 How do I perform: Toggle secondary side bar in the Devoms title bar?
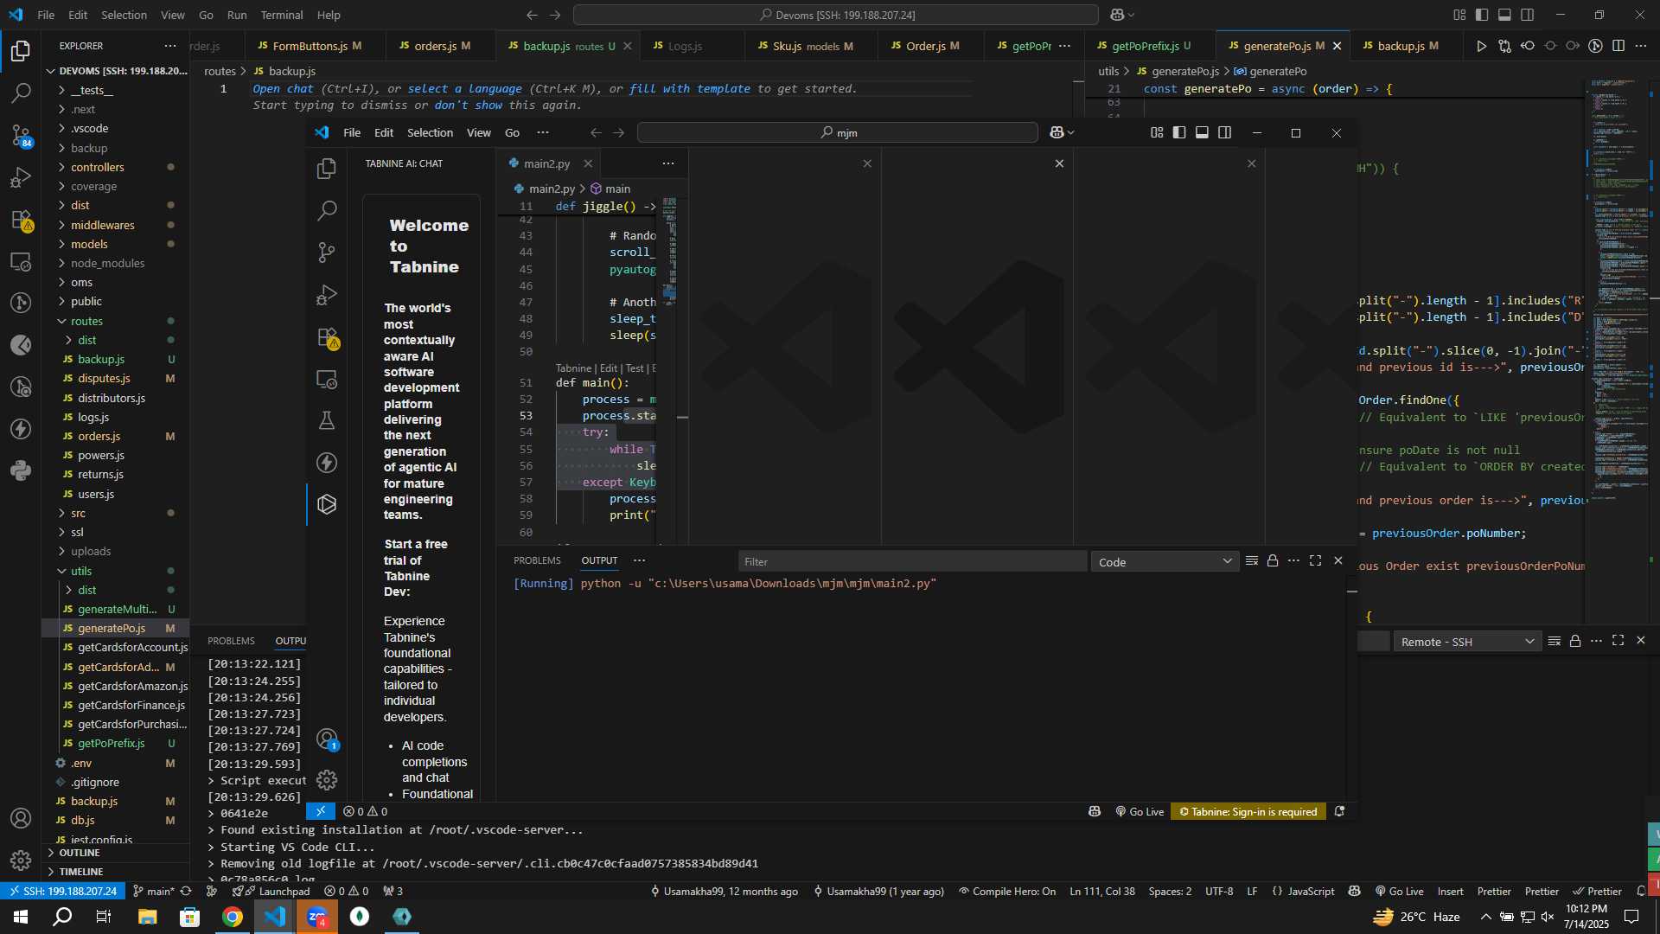(x=1528, y=15)
